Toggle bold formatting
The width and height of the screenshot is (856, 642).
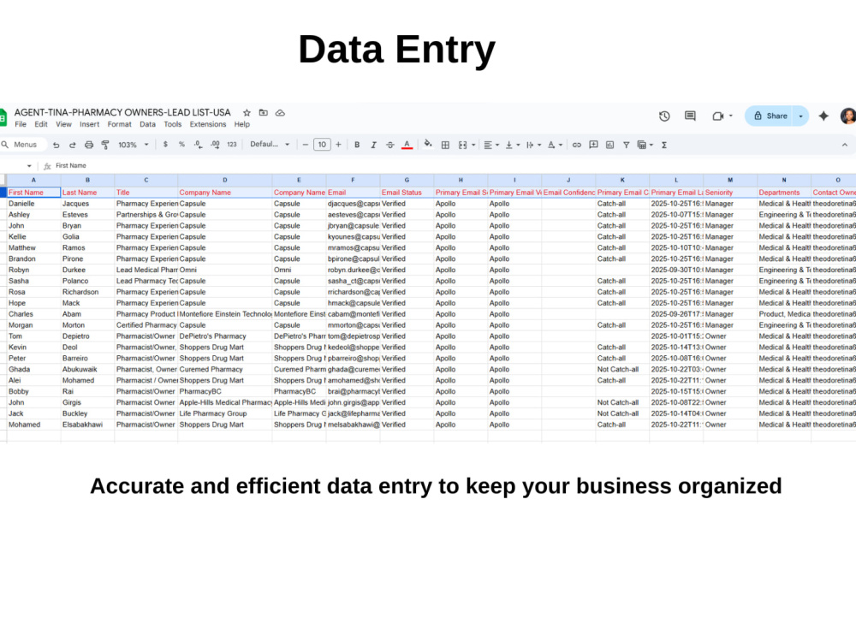357,145
